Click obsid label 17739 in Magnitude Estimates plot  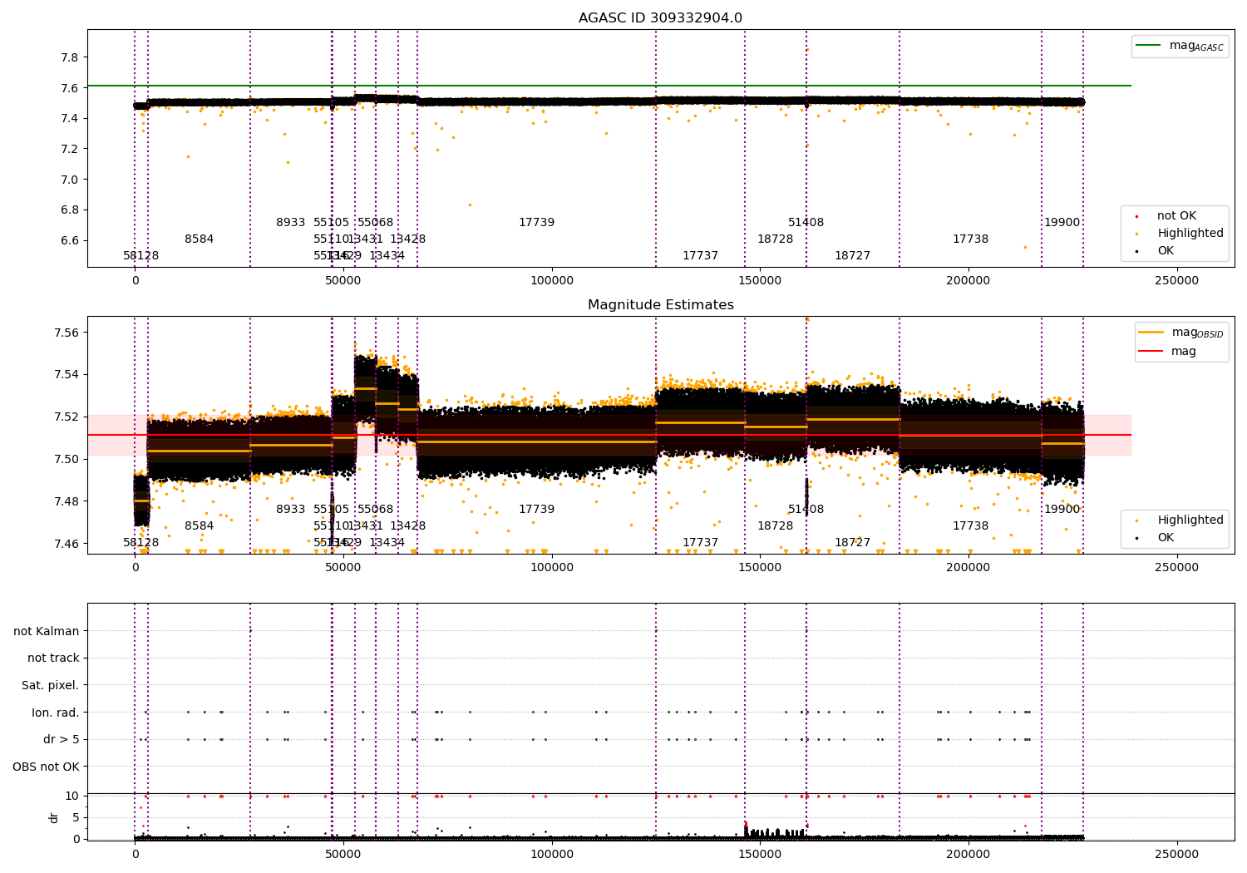(537, 510)
